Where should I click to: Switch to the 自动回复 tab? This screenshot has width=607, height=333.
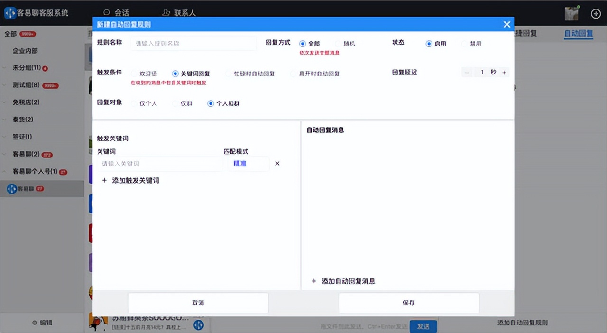(579, 34)
